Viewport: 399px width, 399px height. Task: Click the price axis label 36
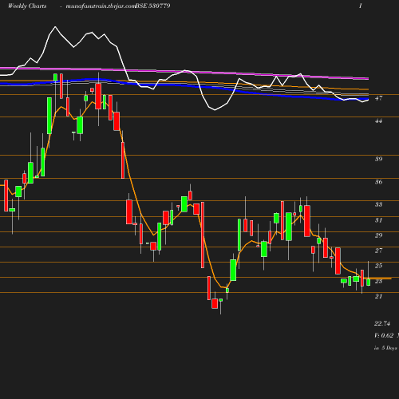pos(378,182)
